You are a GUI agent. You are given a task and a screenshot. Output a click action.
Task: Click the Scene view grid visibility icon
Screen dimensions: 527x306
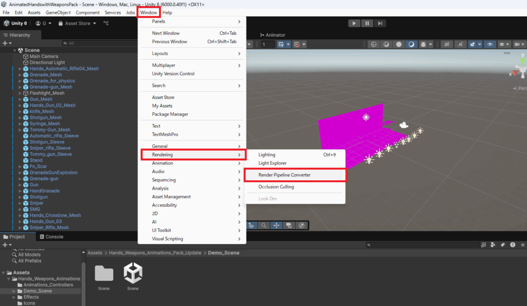click(281, 44)
